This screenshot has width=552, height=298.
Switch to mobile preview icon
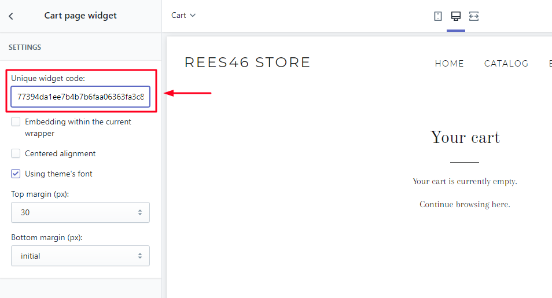438,16
